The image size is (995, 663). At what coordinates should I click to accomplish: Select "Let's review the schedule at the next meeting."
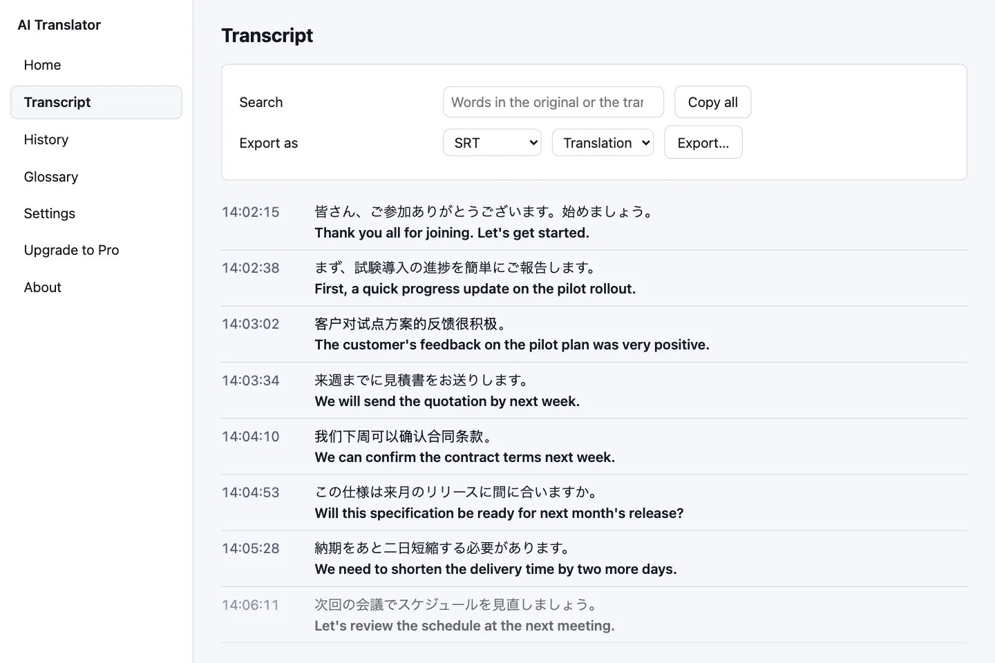(464, 626)
